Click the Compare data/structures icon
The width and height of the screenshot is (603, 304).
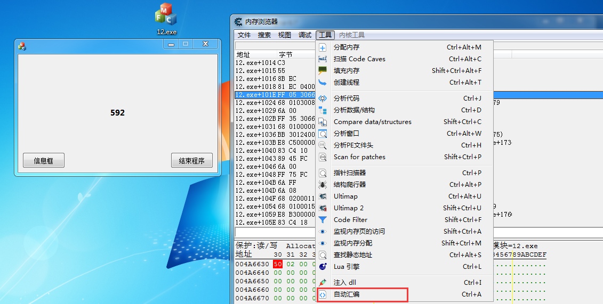pos(323,122)
